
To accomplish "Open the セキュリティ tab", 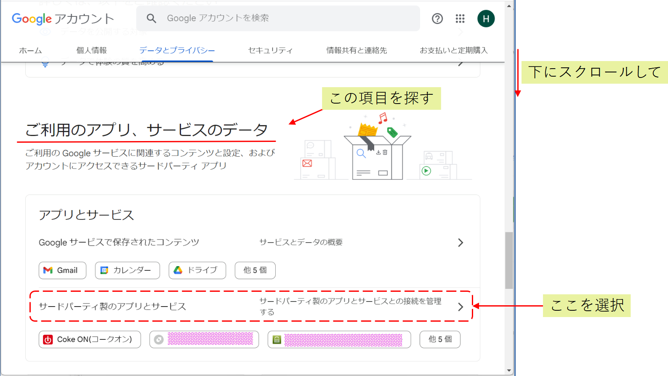I will pos(270,51).
